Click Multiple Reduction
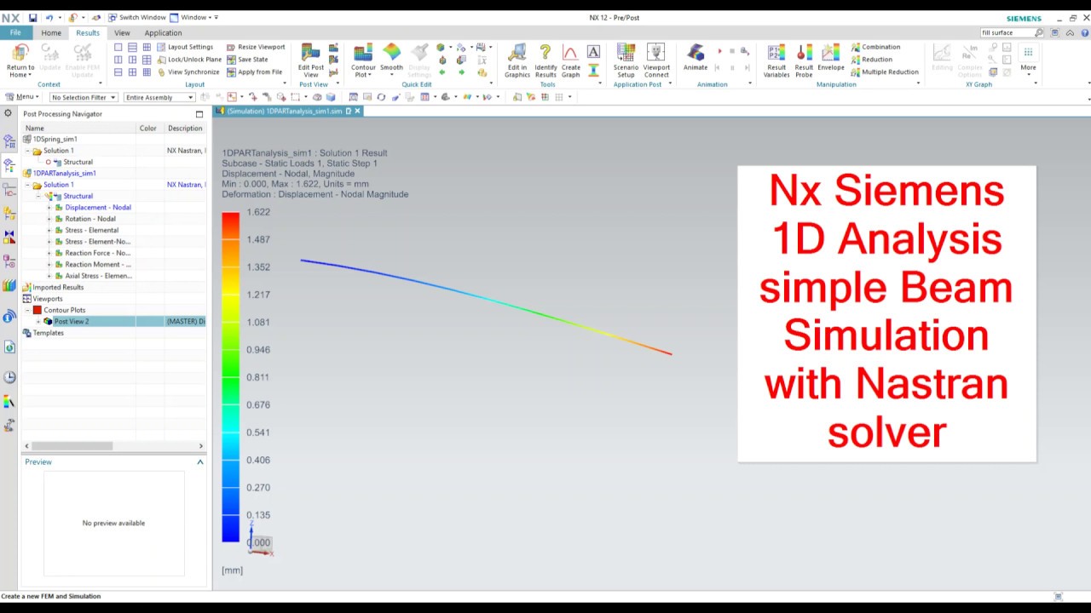The height and width of the screenshot is (613, 1091). coord(885,72)
